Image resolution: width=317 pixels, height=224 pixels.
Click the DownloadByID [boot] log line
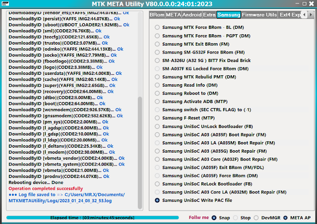coord(57,104)
